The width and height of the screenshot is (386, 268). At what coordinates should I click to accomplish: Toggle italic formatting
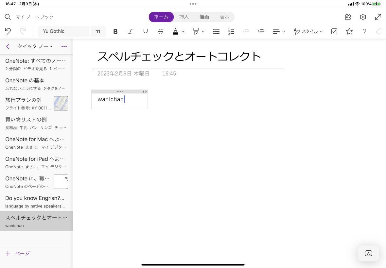(x=130, y=31)
